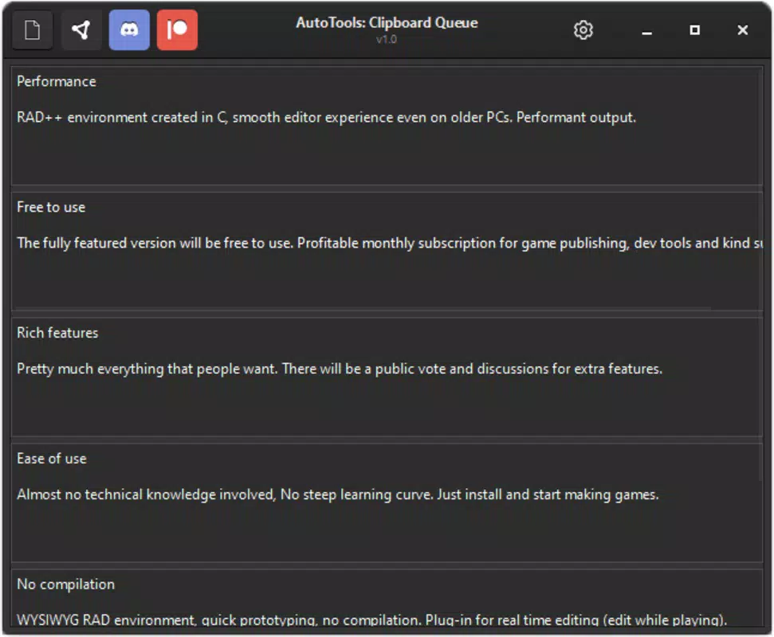Open the Discord link button

pyautogui.click(x=129, y=29)
